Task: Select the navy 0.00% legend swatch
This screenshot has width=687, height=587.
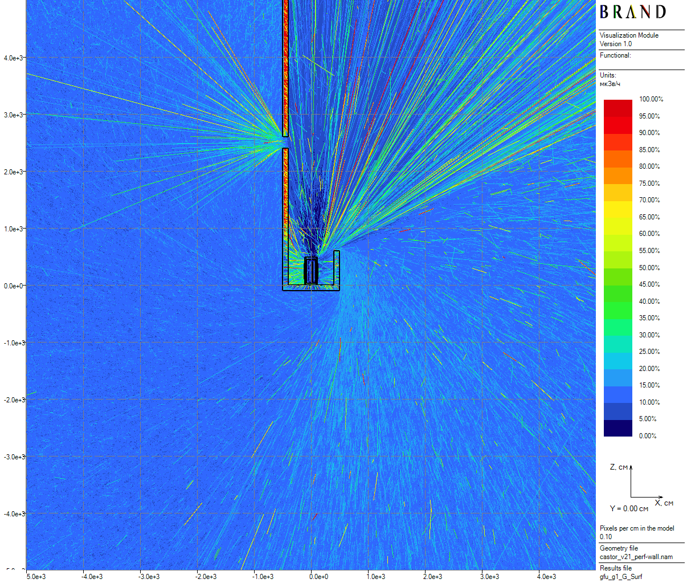Action: [x=618, y=428]
